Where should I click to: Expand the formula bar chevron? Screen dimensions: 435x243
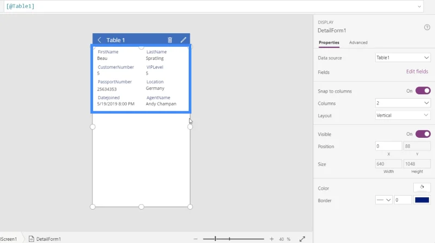point(419,7)
